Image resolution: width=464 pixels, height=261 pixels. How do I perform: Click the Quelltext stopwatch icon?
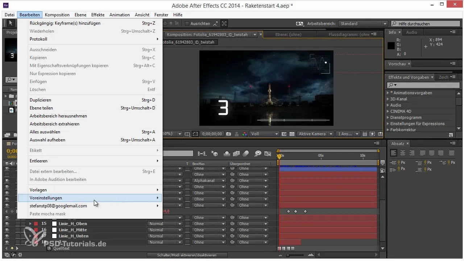(49, 248)
